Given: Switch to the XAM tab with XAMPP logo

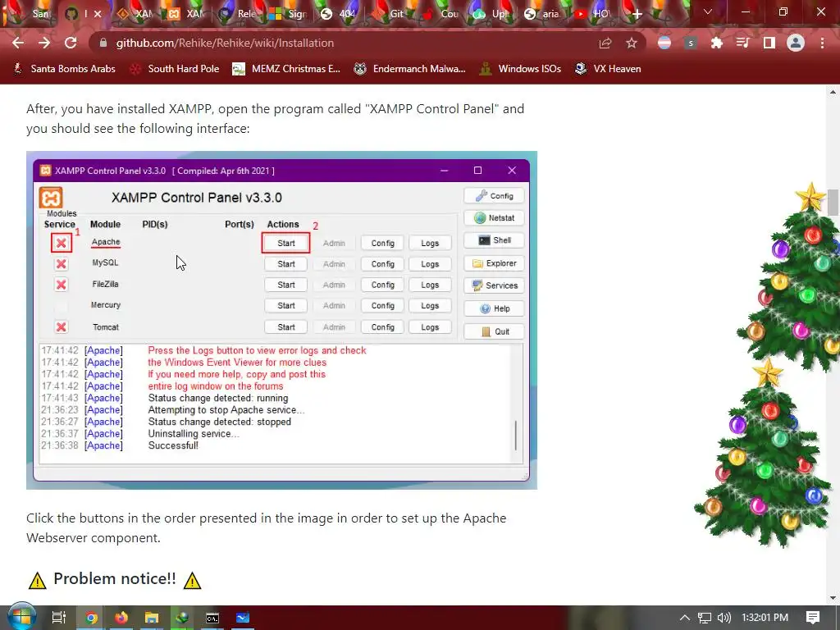Looking at the screenshot, I should [185, 14].
